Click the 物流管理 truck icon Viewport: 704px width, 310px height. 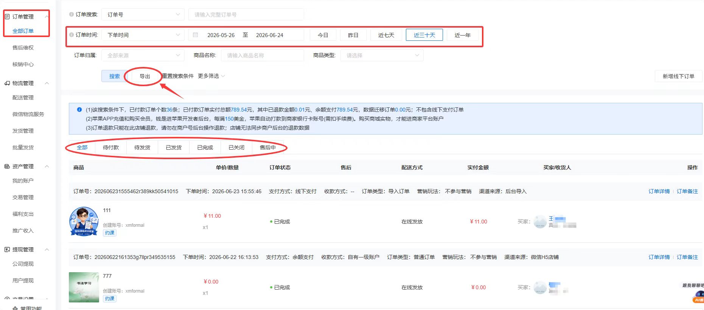[x=7, y=83]
